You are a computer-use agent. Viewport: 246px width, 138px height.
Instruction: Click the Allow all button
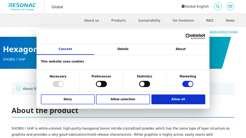(178, 99)
